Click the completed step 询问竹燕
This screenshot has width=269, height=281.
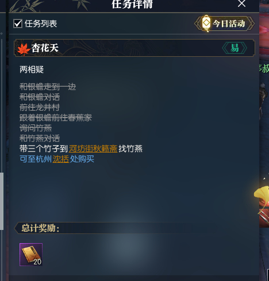[36, 128]
